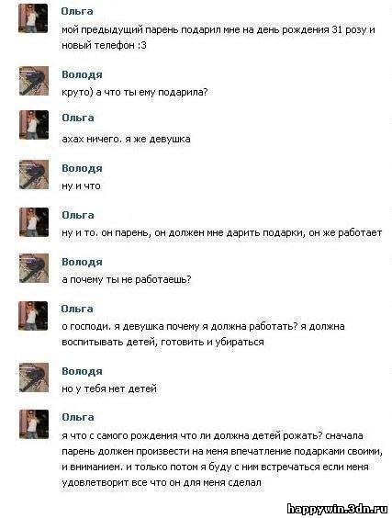
Task: Open Ольга's name above 'ахах ничего. я же девушка'
Action: coord(78,118)
